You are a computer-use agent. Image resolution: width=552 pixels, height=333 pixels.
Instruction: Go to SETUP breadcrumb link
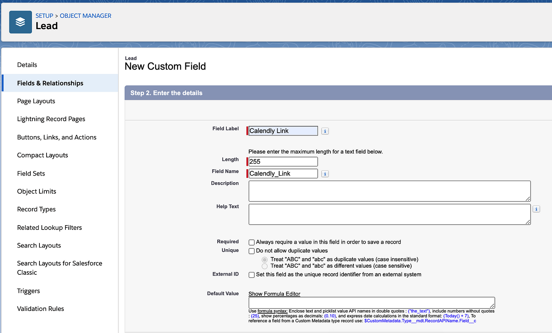coord(44,16)
